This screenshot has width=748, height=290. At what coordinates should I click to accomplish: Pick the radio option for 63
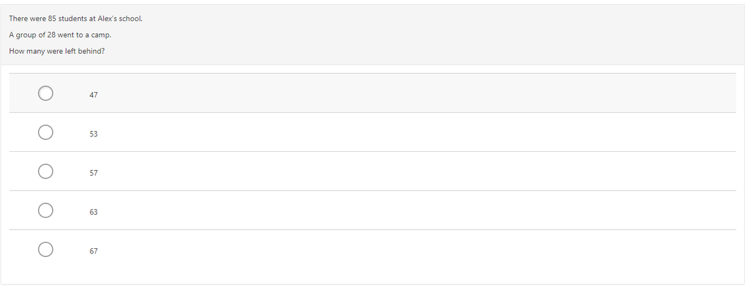[45, 210]
